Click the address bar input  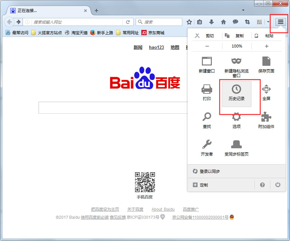[x=77, y=22]
